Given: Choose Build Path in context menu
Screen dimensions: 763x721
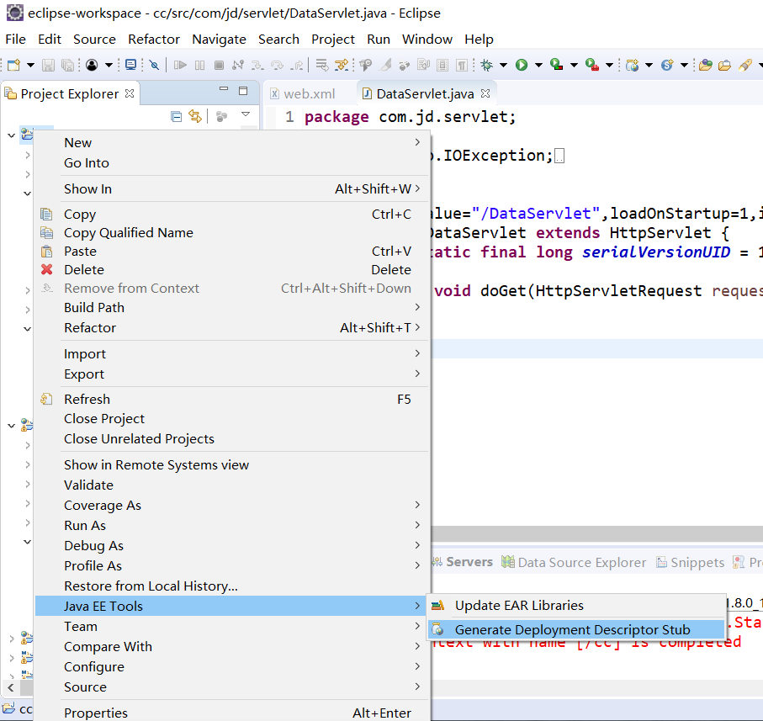Looking at the screenshot, I should click(x=231, y=307).
